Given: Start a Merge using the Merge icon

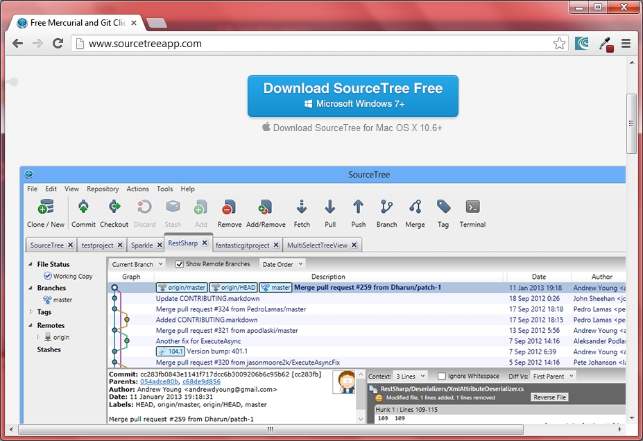Looking at the screenshot, I should (x=415, y=211).
